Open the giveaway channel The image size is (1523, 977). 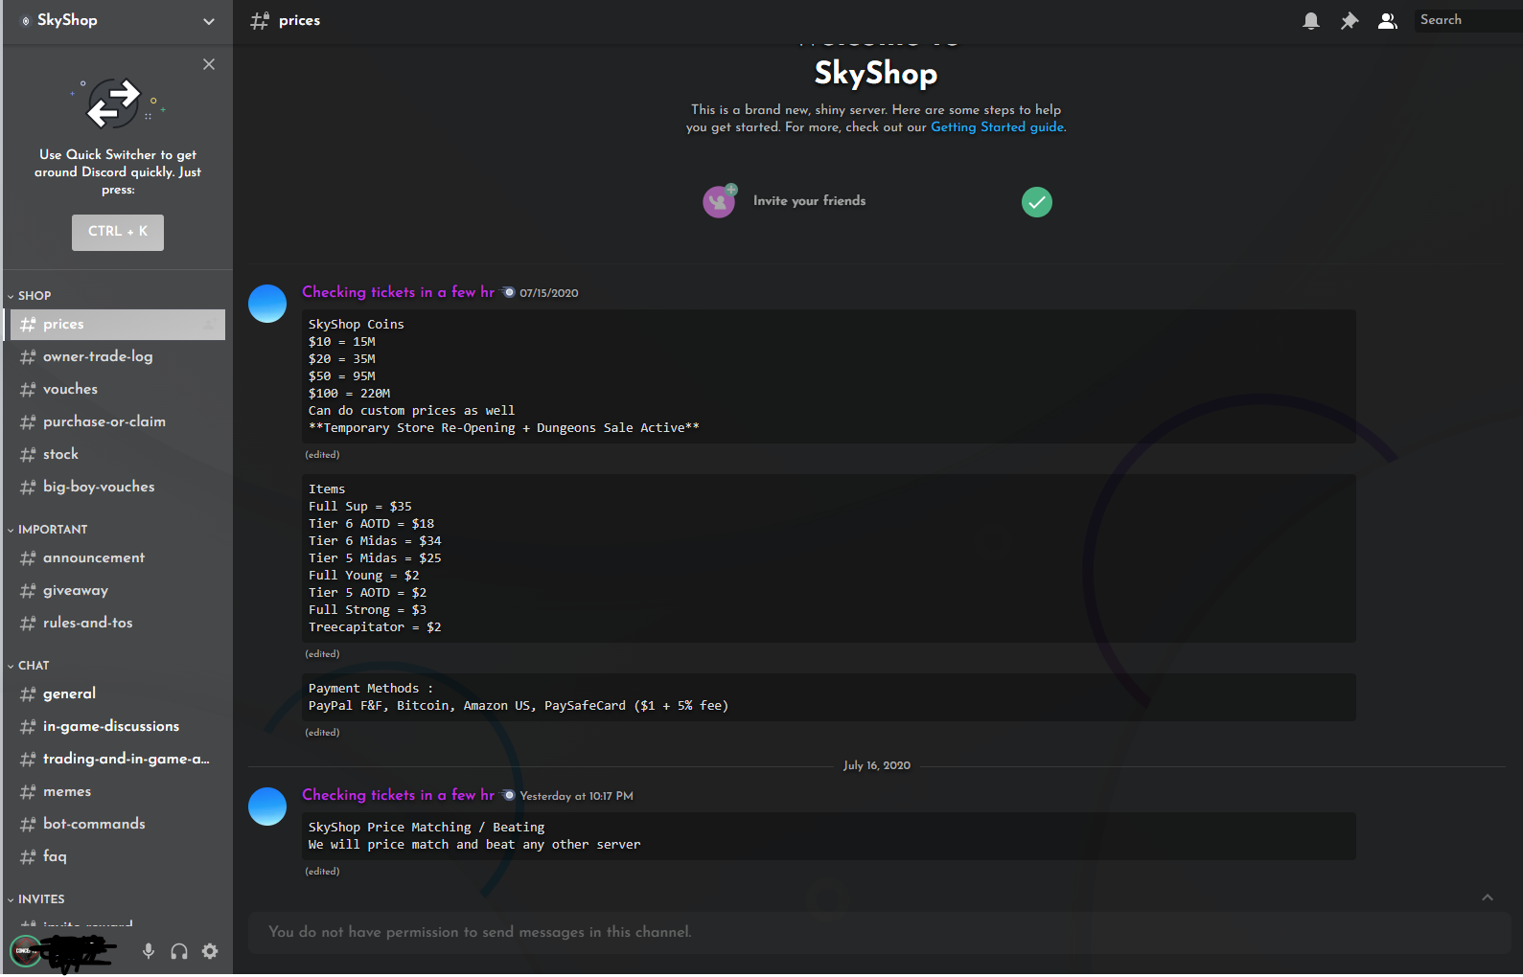(118, 591)
